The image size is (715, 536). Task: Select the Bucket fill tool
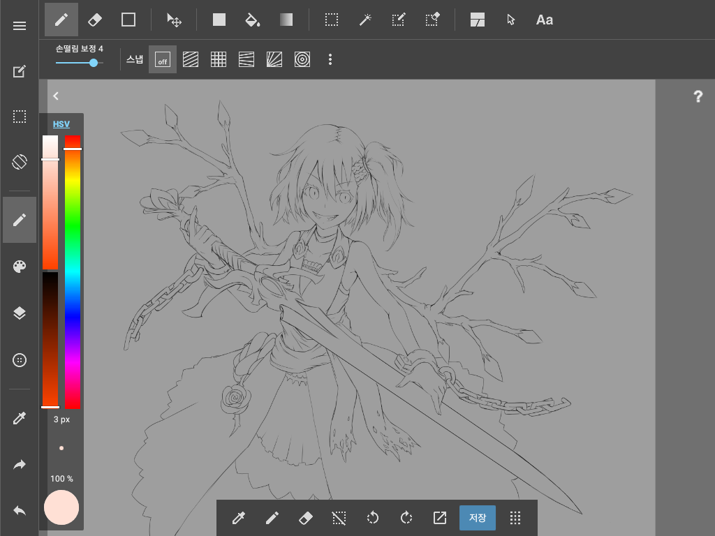253,20
